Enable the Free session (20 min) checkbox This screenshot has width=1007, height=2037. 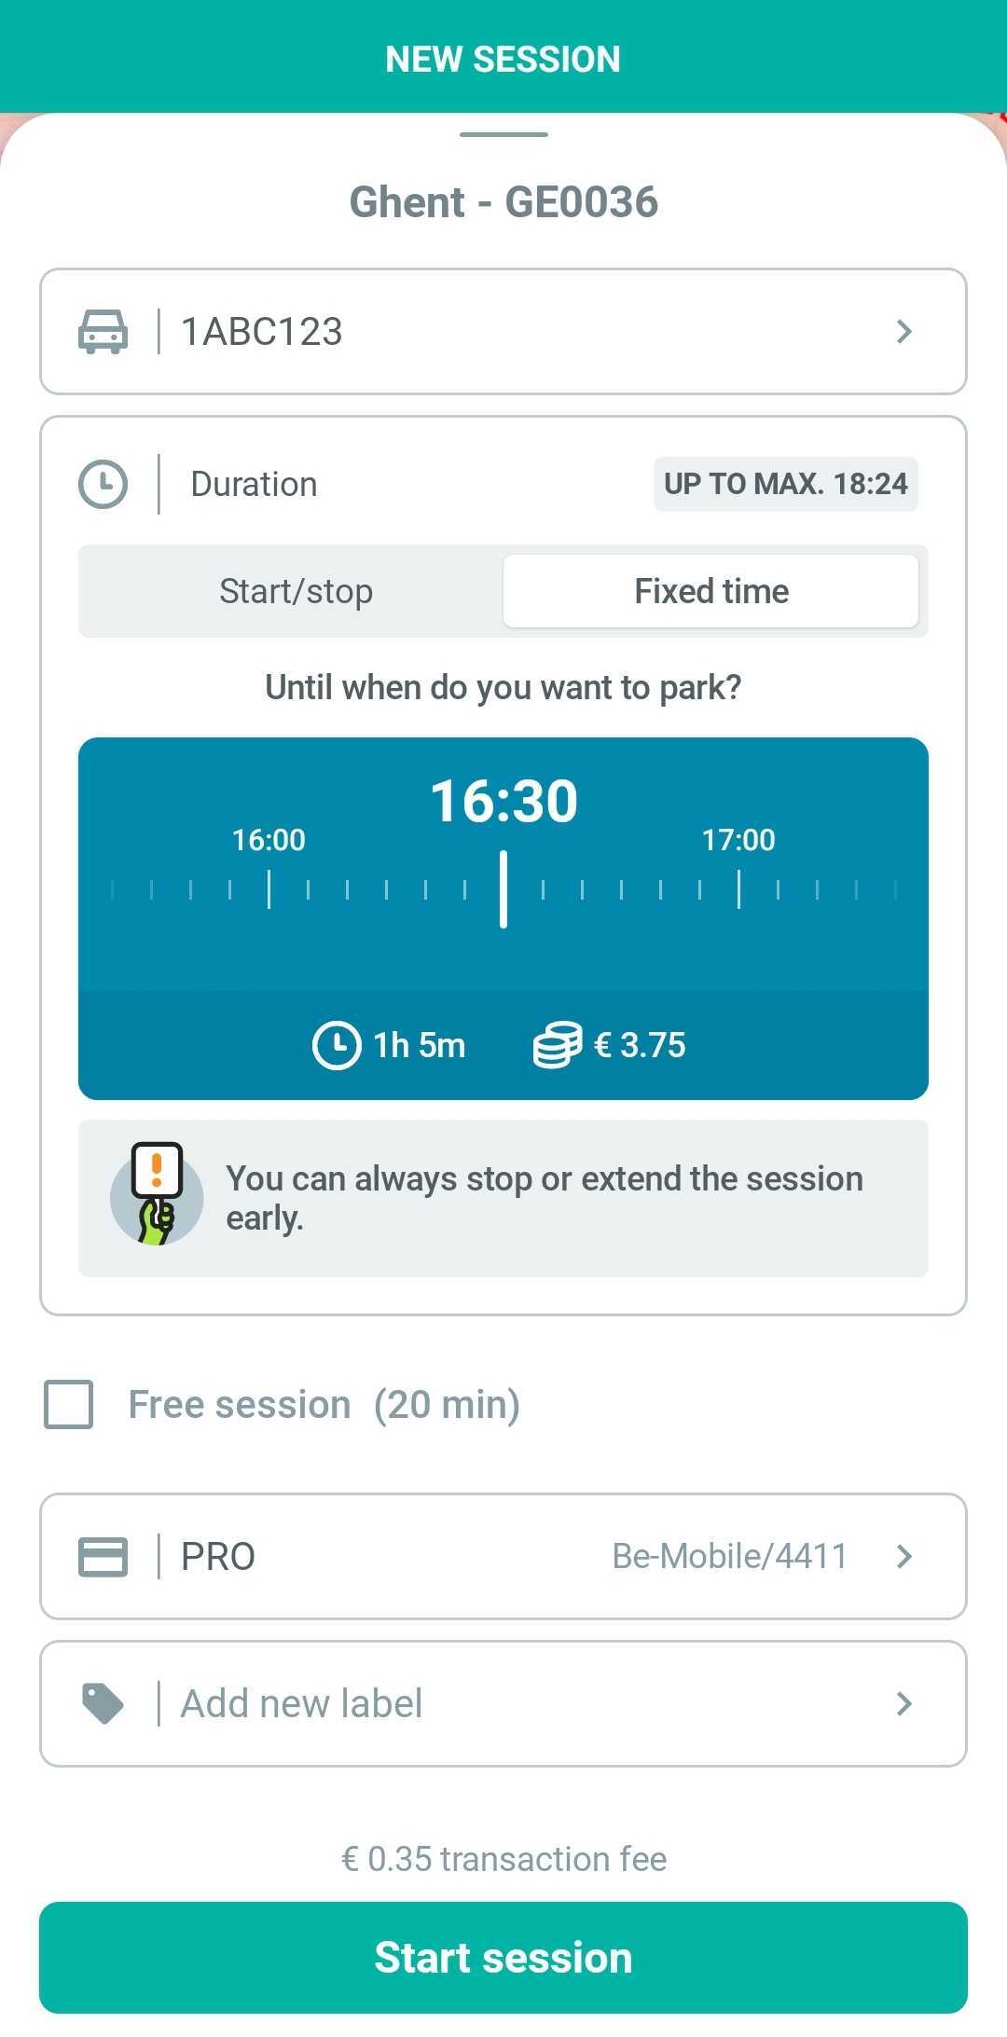point(69,1405)
